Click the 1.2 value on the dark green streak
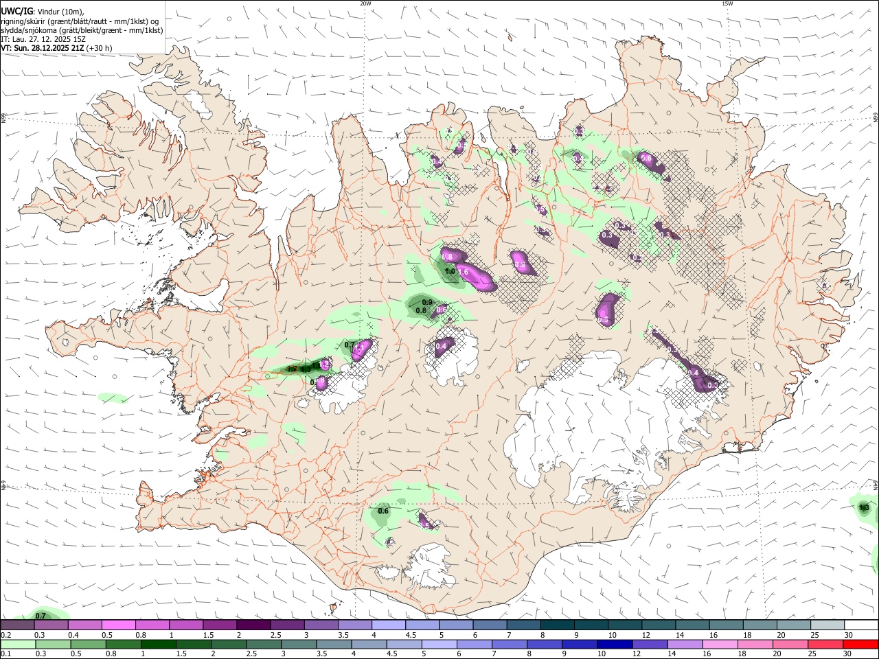 tap(292, 369)
